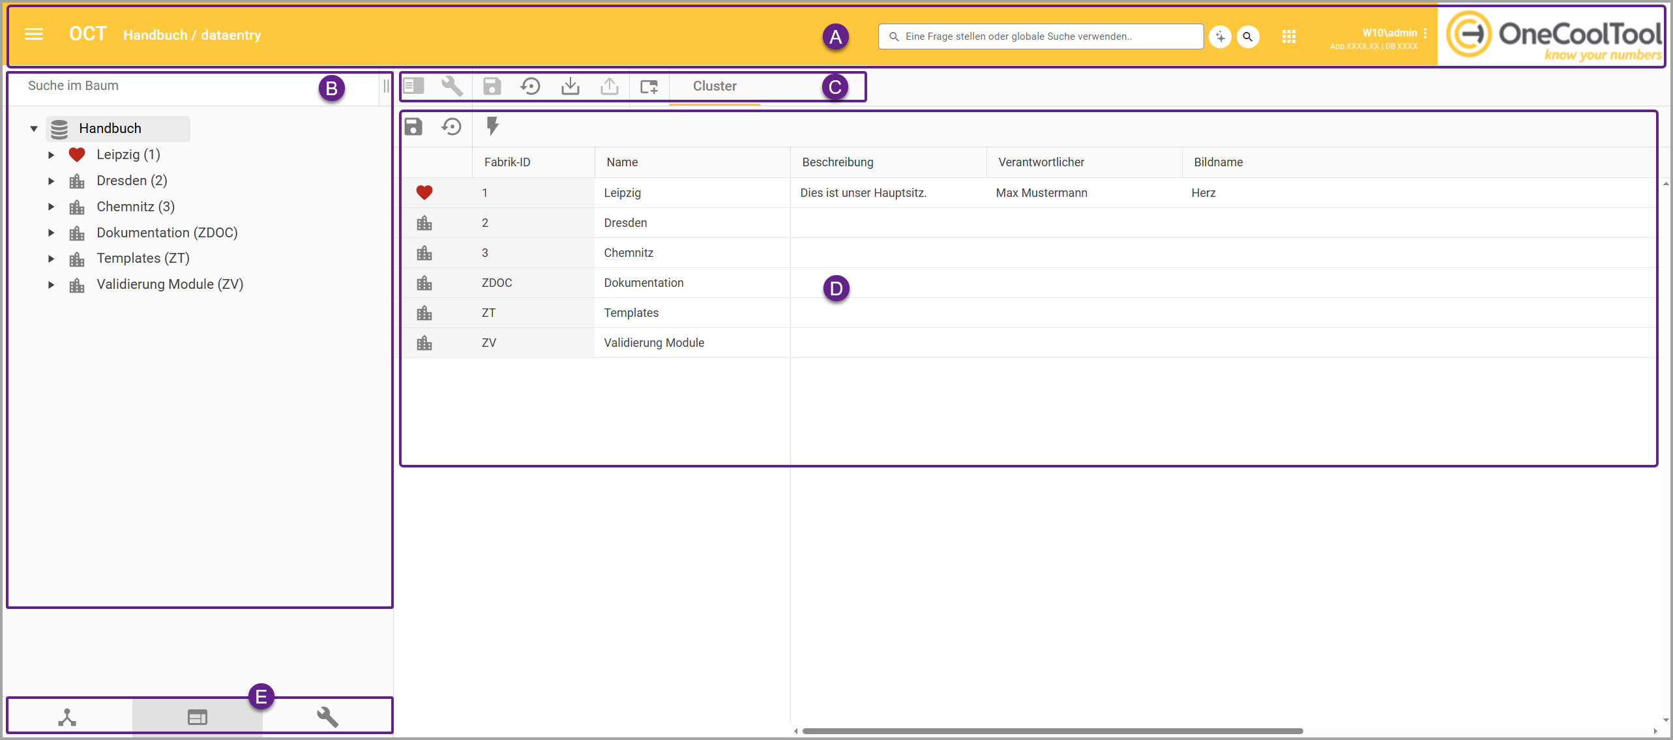Open the hamburger main menu
1673x740 pixels.
(34, 35)
